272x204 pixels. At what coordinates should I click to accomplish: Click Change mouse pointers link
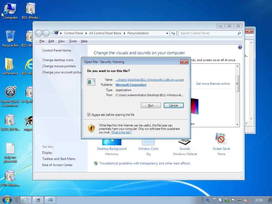point(59,66)
